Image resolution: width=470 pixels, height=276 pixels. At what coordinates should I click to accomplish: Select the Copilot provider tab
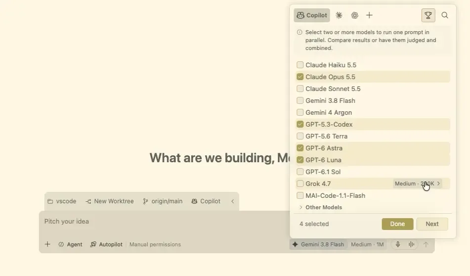[312, 15]
